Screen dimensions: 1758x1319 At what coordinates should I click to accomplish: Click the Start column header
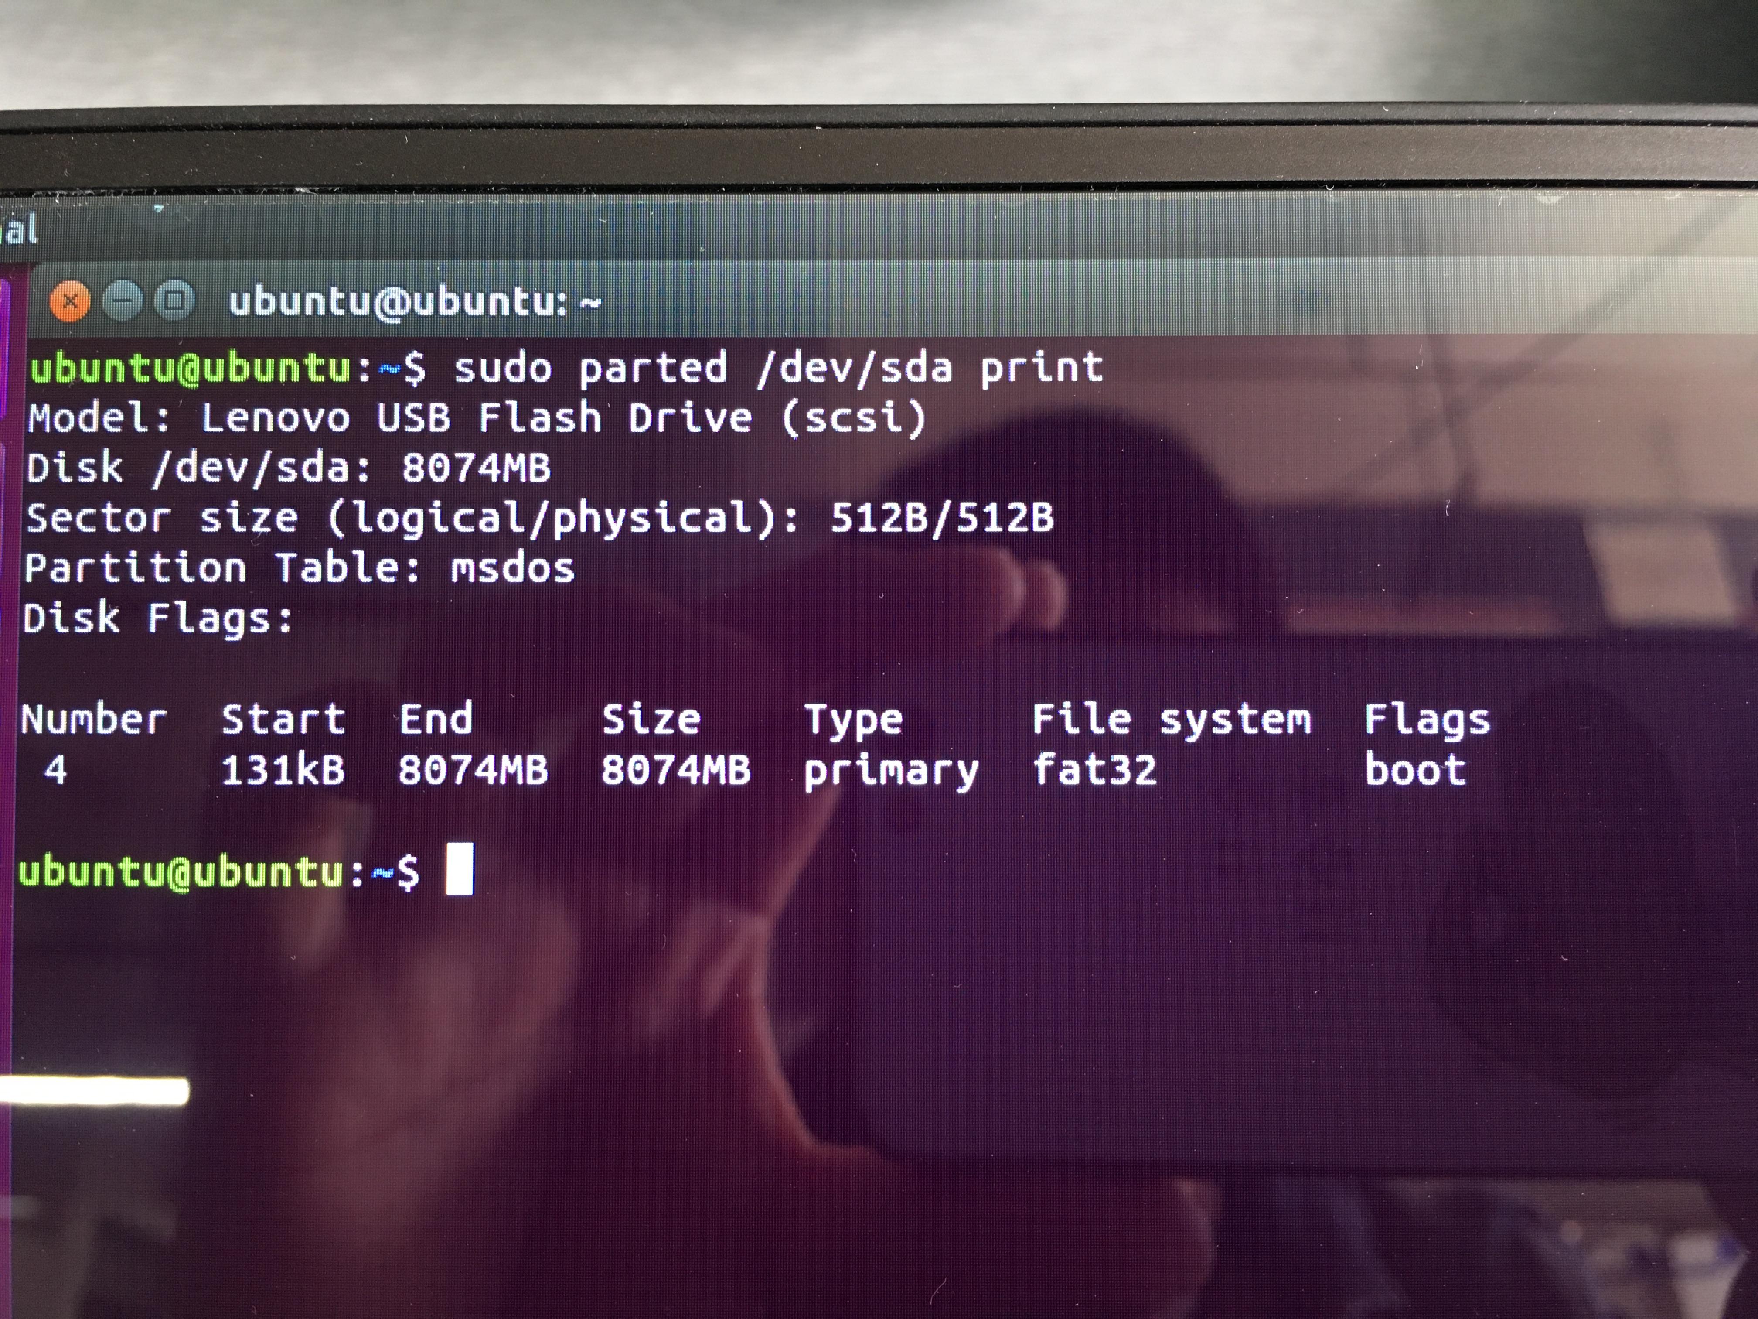click(x=283, y=720)
